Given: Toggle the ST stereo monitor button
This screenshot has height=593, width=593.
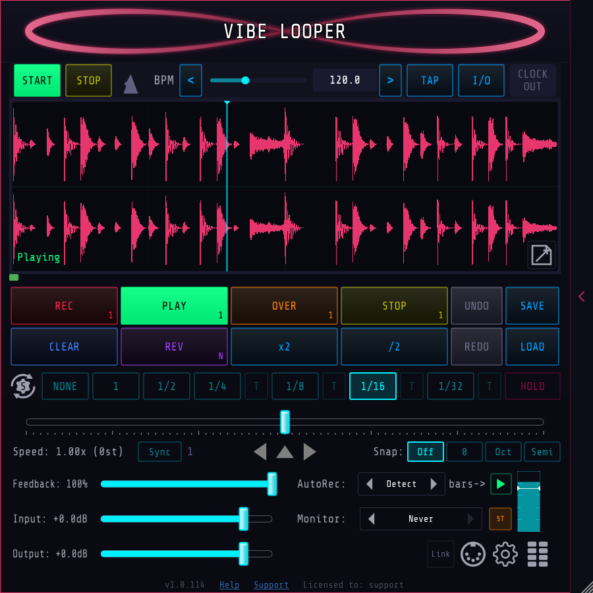Looking at the screenshot, I should pyautogui.click(x=500, y=519).
